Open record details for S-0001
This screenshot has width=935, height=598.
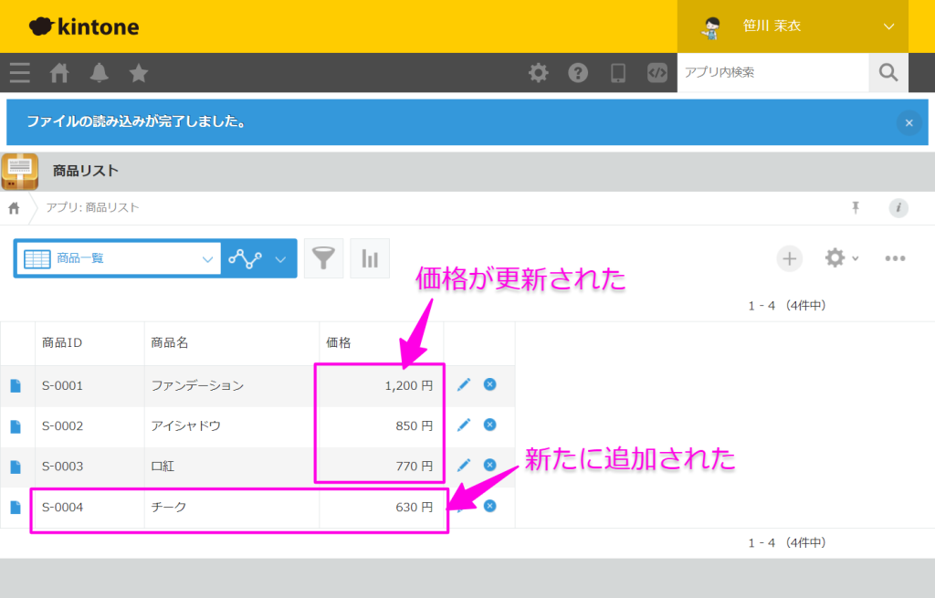coord(16,386)
